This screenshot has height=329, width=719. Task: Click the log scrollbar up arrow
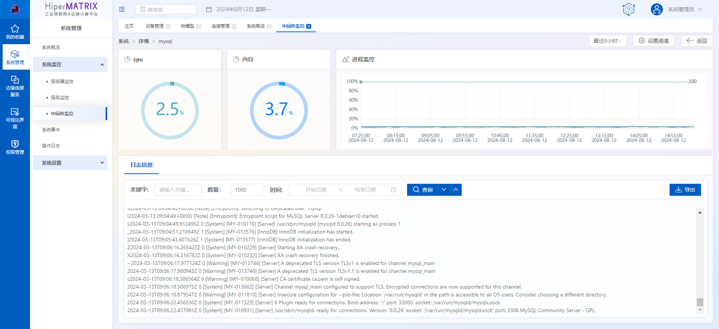pyautogui.click(x=700, y=213)
